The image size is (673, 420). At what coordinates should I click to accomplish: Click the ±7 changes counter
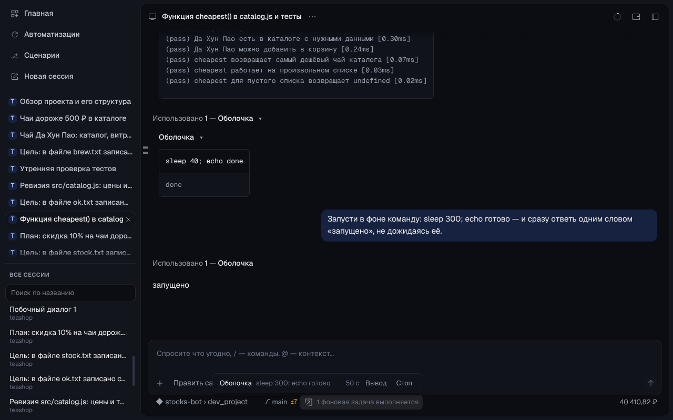[294, 402]
